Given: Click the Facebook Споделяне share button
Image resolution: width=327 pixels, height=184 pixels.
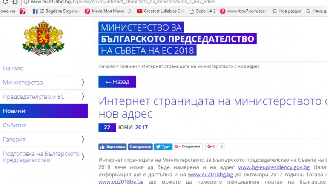Looking at the screenshot, I should (141, 147).
